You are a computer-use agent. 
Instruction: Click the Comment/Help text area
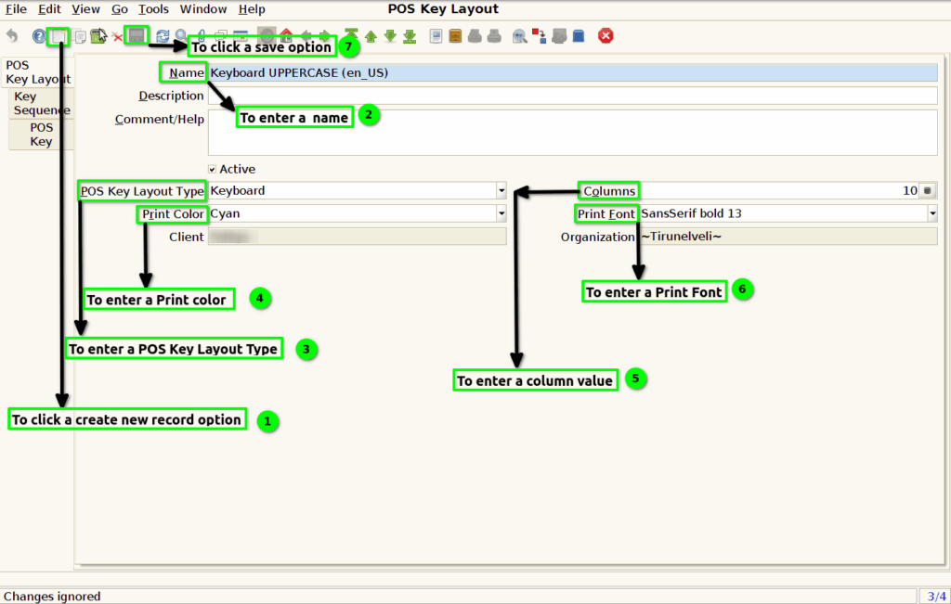point(572,133)
